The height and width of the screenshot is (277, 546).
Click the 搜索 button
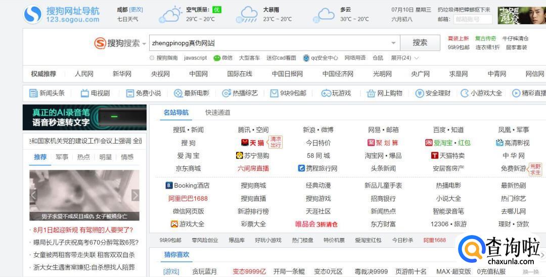(x=420, y=43)
